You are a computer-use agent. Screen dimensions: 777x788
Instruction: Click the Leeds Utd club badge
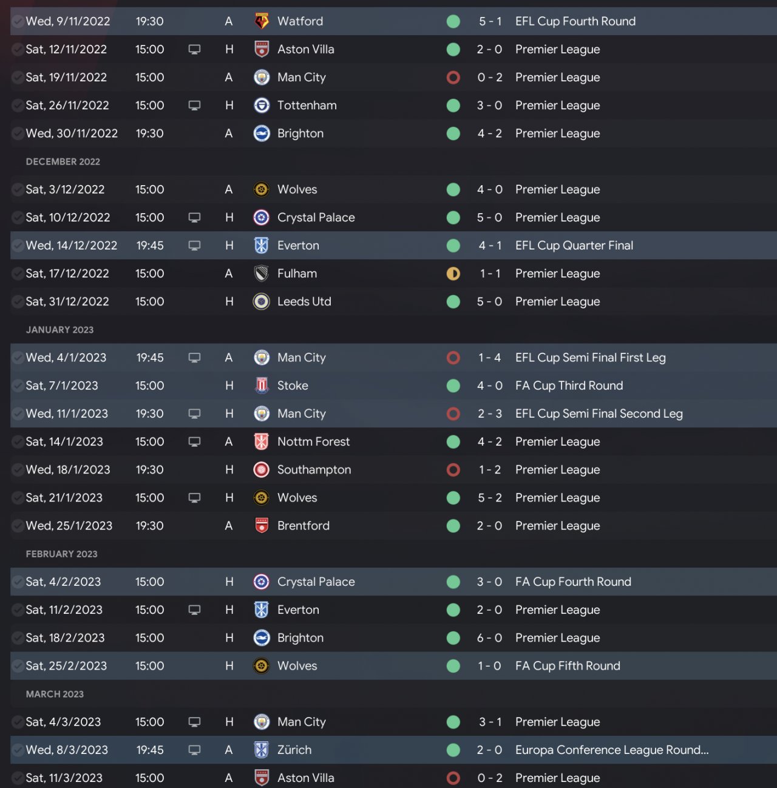click(x=262, y=302)
